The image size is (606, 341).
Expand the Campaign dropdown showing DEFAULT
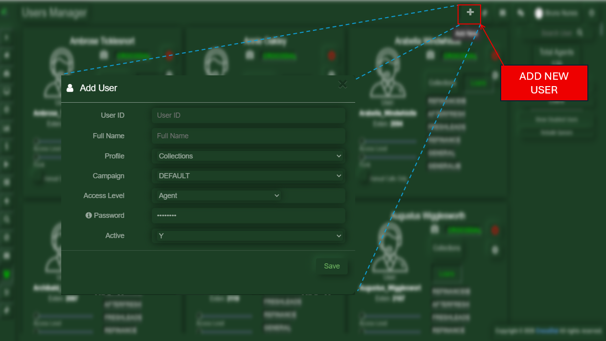pyautogui.click(x=248, y=176)
